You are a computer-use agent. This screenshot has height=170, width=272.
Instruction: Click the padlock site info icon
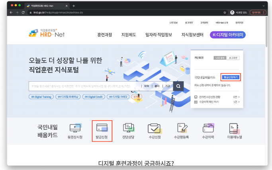coord(31,12)
